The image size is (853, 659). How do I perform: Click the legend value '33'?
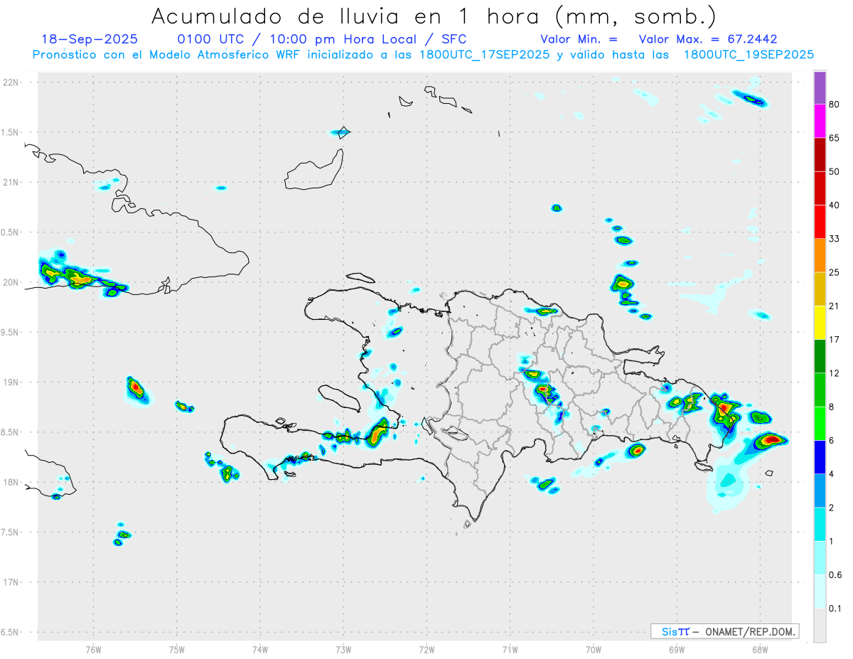click(834, 239)
